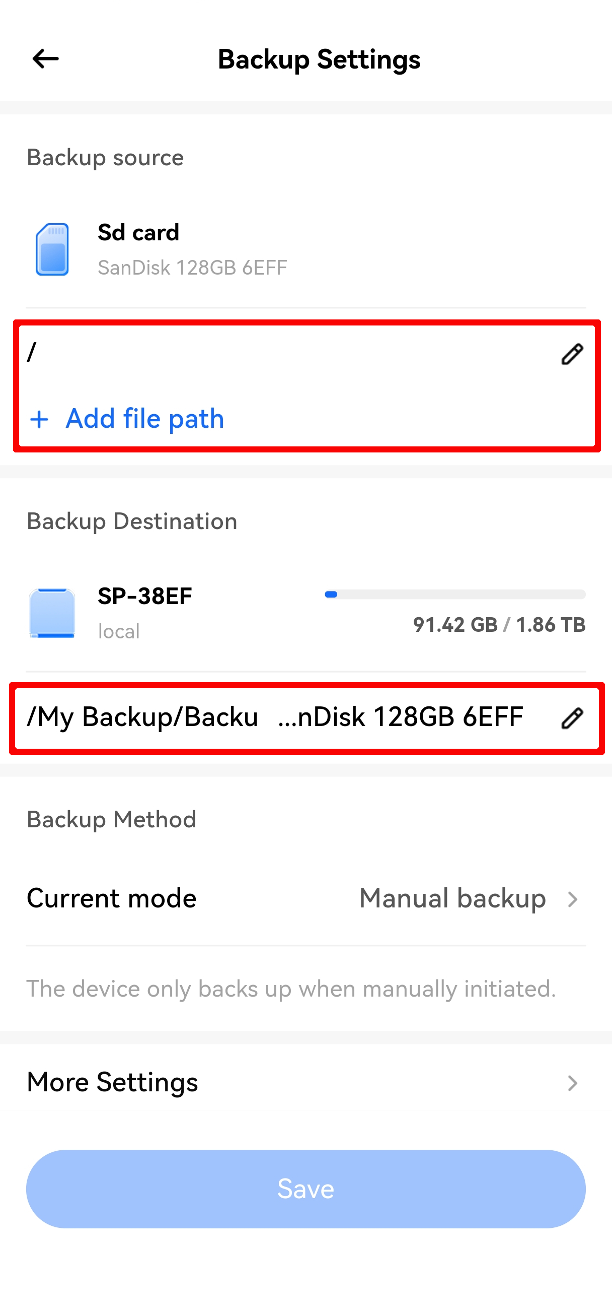This screenshot has width=612, height=1310.
Task: Tap the SP-38EF storage device icon
Action: (52, 613)
